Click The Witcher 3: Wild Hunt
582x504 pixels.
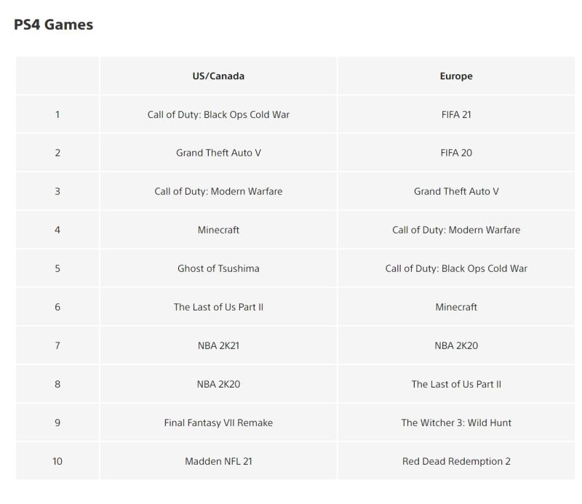coord(456,423)
